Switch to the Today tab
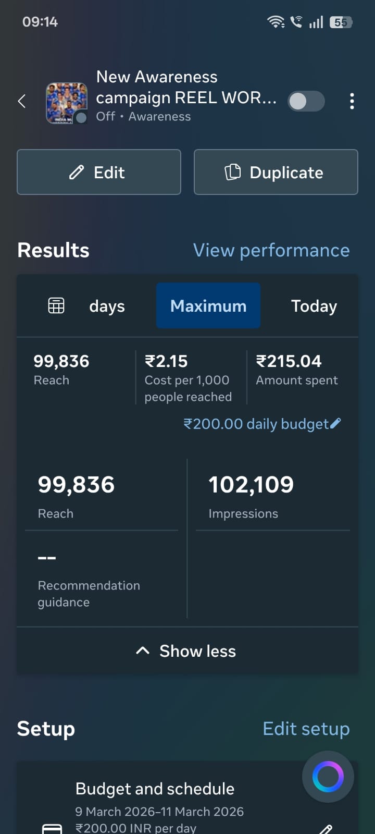This screenshot has height=834, width=375. (314, 306)
